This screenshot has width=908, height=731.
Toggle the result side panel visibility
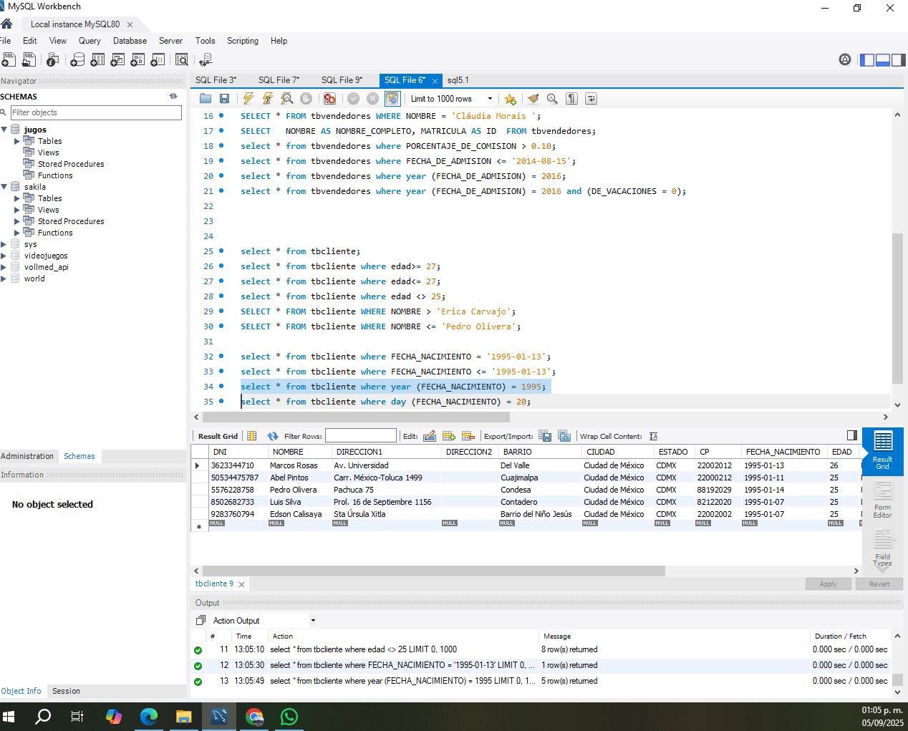852,435
